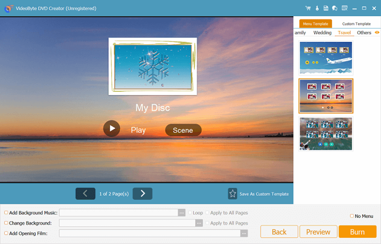
Task: Click the Burn button
Action: pos(357,232)
